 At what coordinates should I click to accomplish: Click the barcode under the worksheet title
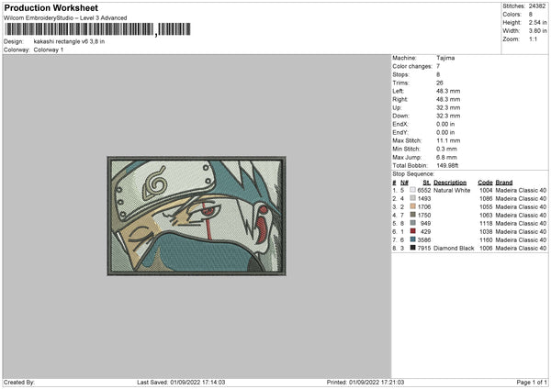coord(97,29)
